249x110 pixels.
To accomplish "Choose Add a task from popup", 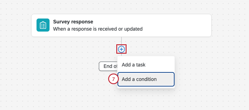I will coord(146,65).
